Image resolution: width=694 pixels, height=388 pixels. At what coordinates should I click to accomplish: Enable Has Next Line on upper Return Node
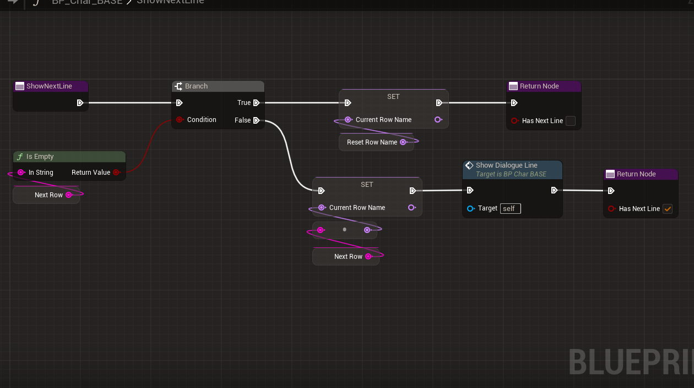(571, 121)
